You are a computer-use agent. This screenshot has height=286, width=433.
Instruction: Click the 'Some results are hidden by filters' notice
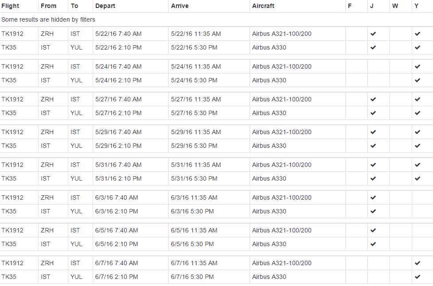click(48, 20)
